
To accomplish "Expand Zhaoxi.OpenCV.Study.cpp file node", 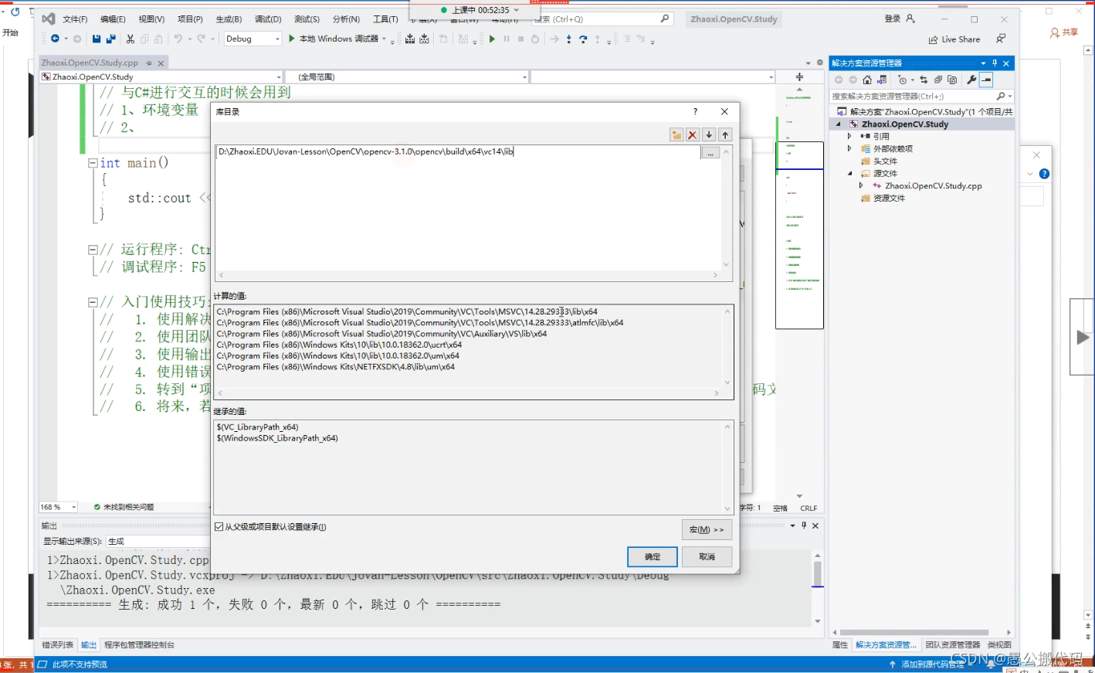I will [861, 185].
